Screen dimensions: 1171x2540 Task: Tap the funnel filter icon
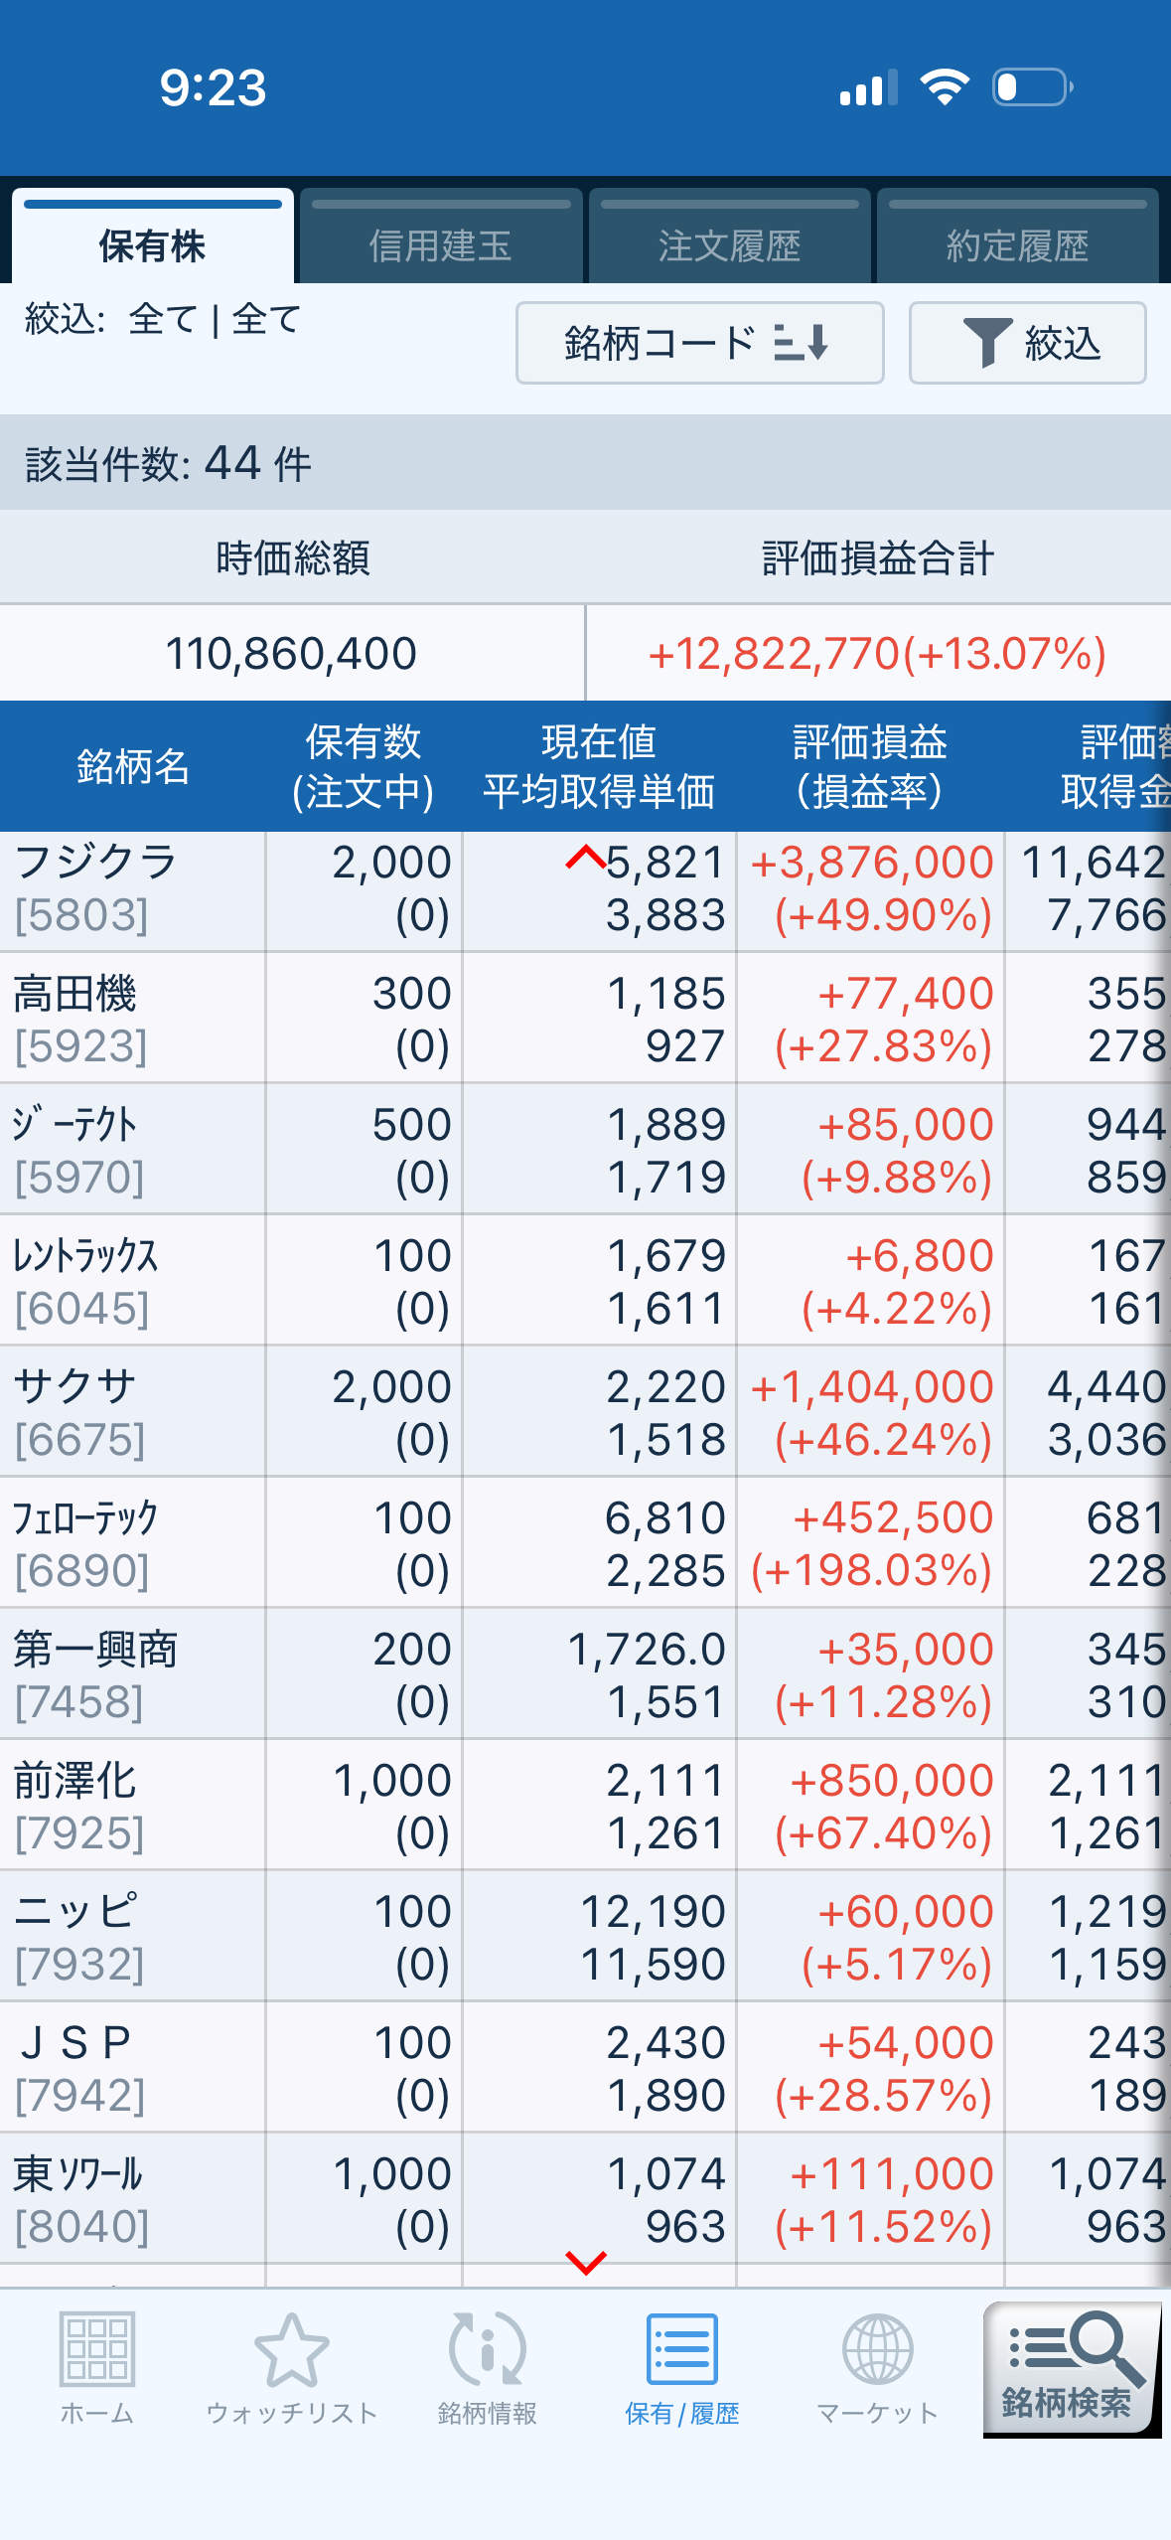(x=987, y=343)
